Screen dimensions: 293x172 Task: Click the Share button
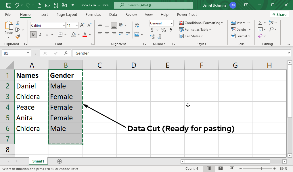coord(279,14)
